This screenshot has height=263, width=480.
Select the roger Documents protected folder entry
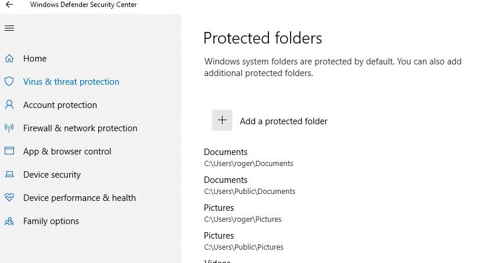pos(249,157)
